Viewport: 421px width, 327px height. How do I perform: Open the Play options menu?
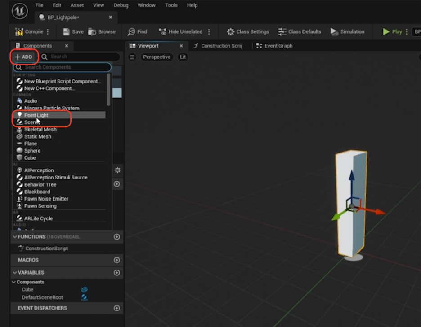click(x=407, y=31)
